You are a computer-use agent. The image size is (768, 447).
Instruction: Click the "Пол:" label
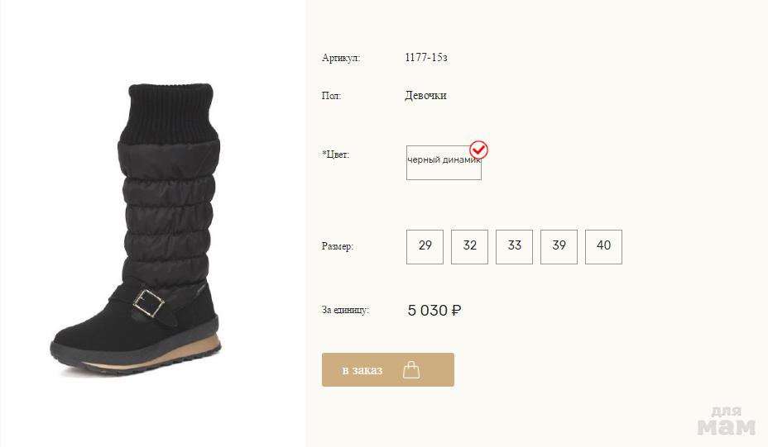tap(331, 96)
